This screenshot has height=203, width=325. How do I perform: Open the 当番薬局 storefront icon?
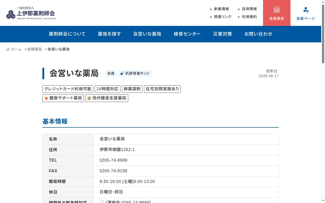coord(277,10)
